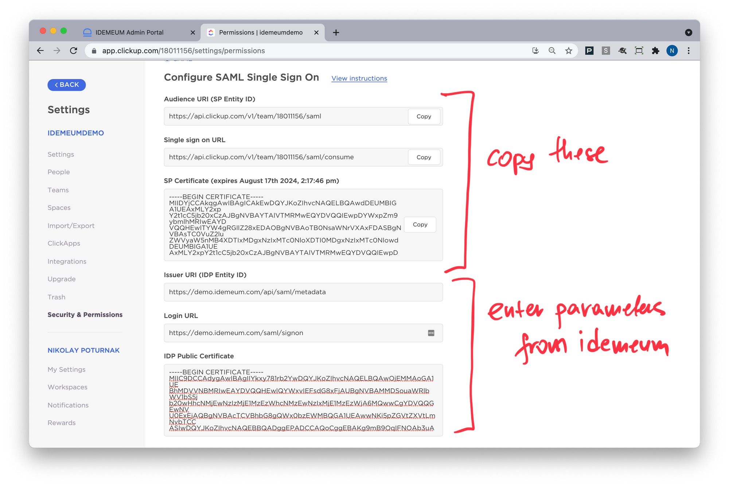Open Trash in the sidebar
Screen dimensions: 729x486
pyautogui.click(x=56, y=297)
